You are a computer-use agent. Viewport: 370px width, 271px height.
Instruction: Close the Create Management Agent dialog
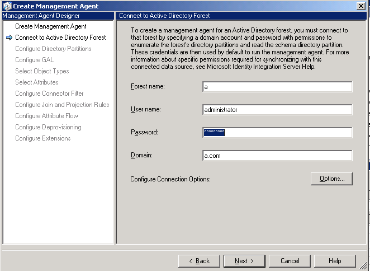pyautogui.click(x=361, y=6)
